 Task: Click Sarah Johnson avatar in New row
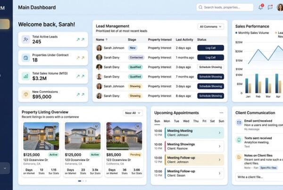(99, 48)
